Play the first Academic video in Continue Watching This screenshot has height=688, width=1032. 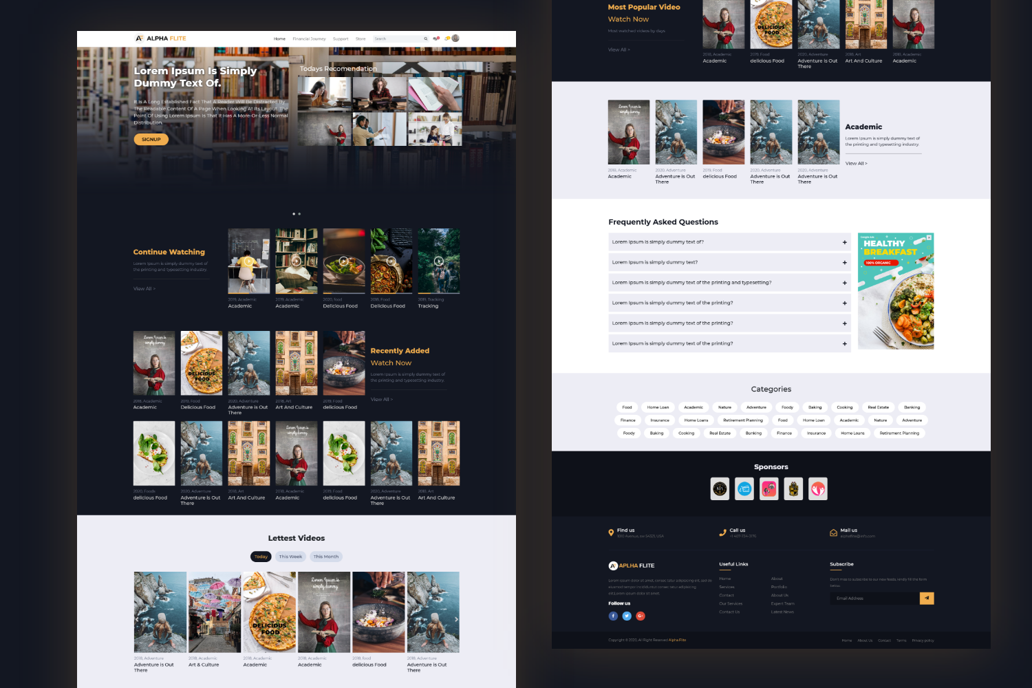click(248, 261)
